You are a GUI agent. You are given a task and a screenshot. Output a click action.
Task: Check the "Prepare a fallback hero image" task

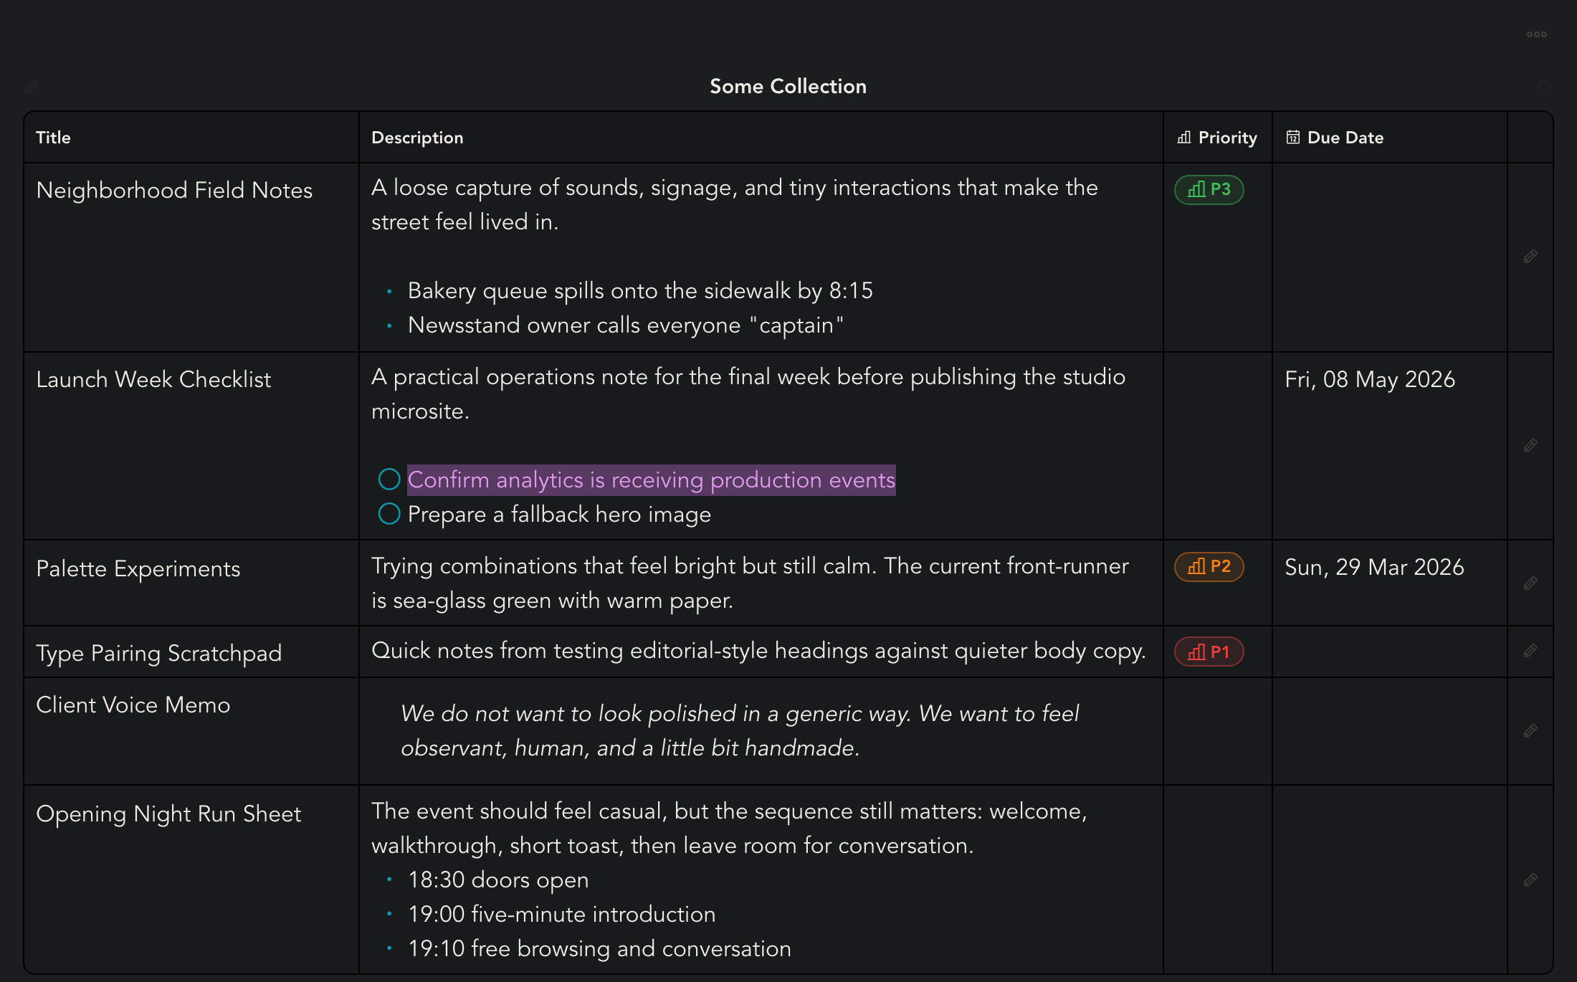tap(389, 513)
